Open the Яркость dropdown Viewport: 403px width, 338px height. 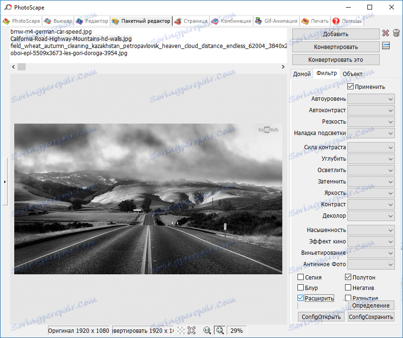click(x=371, y=193)
